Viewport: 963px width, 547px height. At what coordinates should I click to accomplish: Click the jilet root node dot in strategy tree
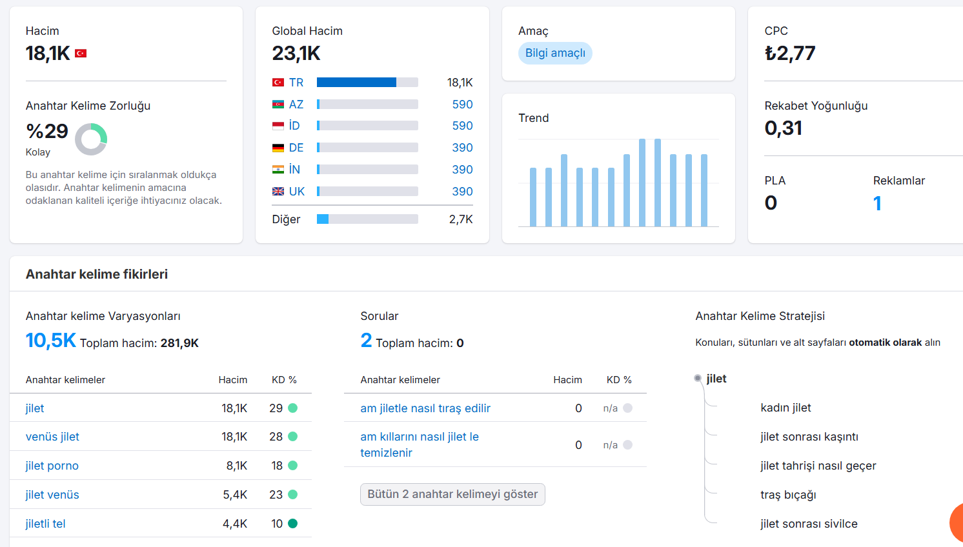698,379
